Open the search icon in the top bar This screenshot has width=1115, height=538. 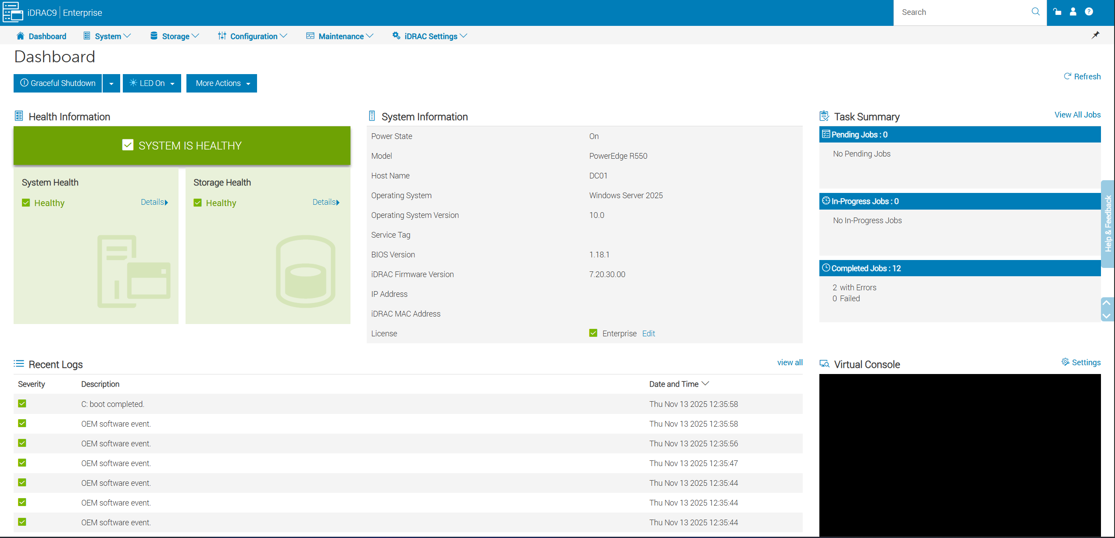point(1035,12)
